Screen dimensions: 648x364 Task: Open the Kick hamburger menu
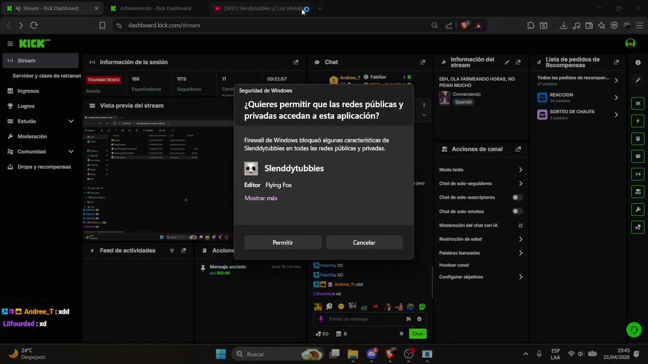[10, 44]
